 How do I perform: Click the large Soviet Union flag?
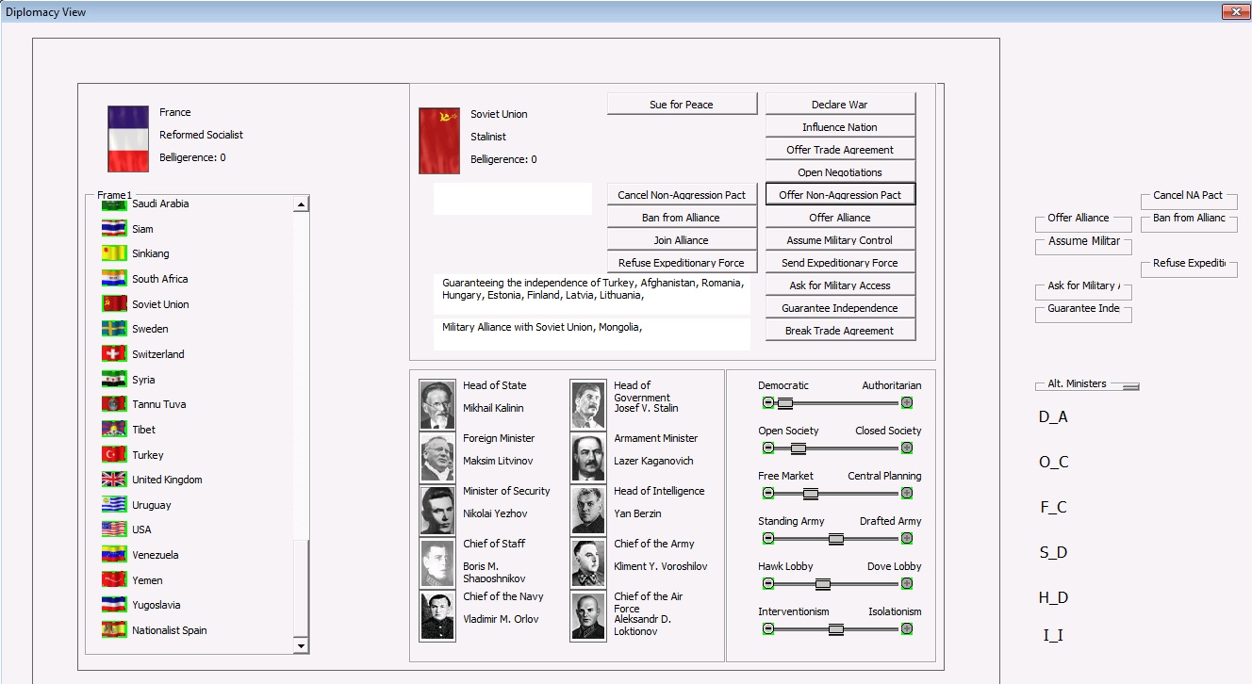tap(439, 141)
